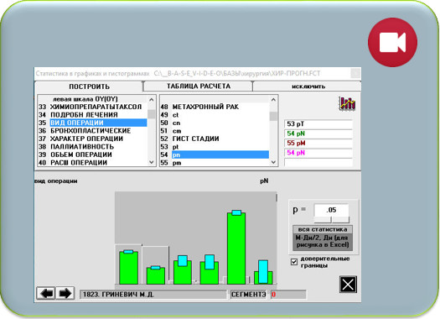Screen dimensions: 440x319
Task: Click the p value .05 field
Action: 331,210
